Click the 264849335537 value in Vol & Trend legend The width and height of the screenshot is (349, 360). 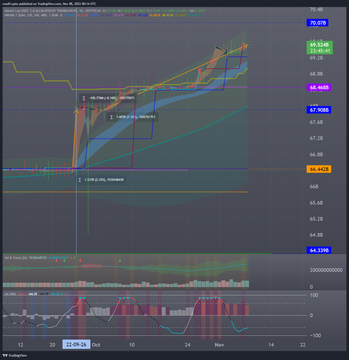pyautogui.click(x=59, y=258)
